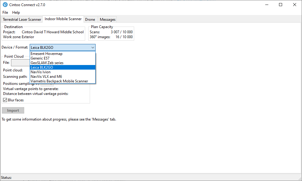302x181 pixels.
Task: Toggle the Blur faces checkbox
Action: [x=5, y=100]
